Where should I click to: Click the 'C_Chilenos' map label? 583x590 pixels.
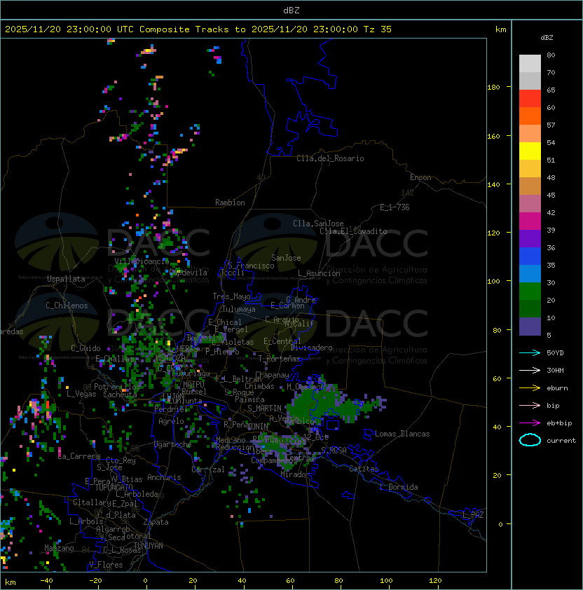coord(67,306)
